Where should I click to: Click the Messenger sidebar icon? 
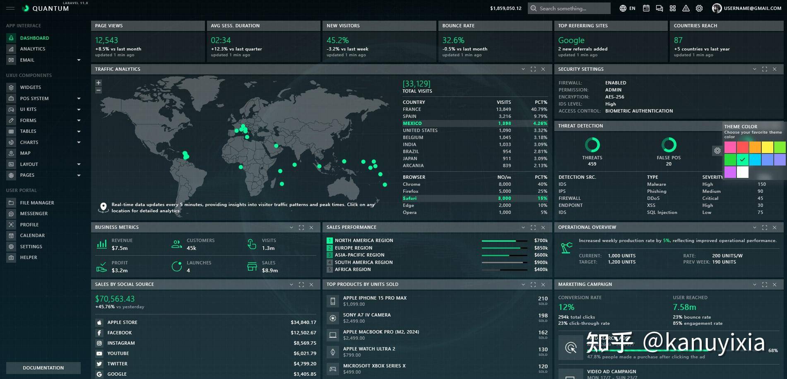(11, 213)
